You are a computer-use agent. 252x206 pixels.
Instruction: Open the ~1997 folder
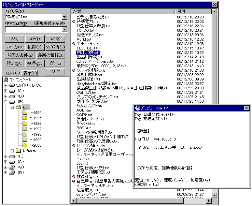pyautogui.click(x=25, y=129)
